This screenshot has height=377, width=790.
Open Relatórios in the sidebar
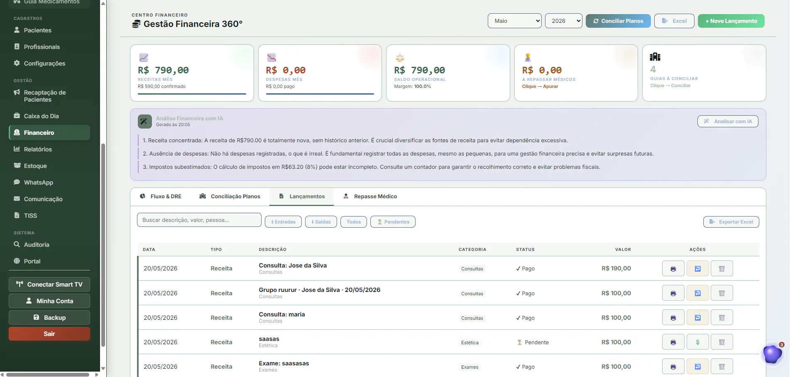[49, 149]
